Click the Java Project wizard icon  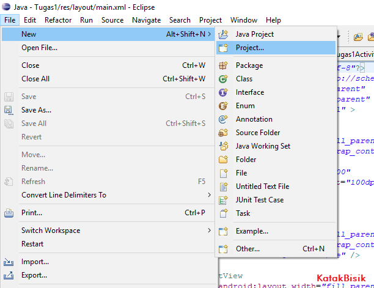(x=223, y=34)
